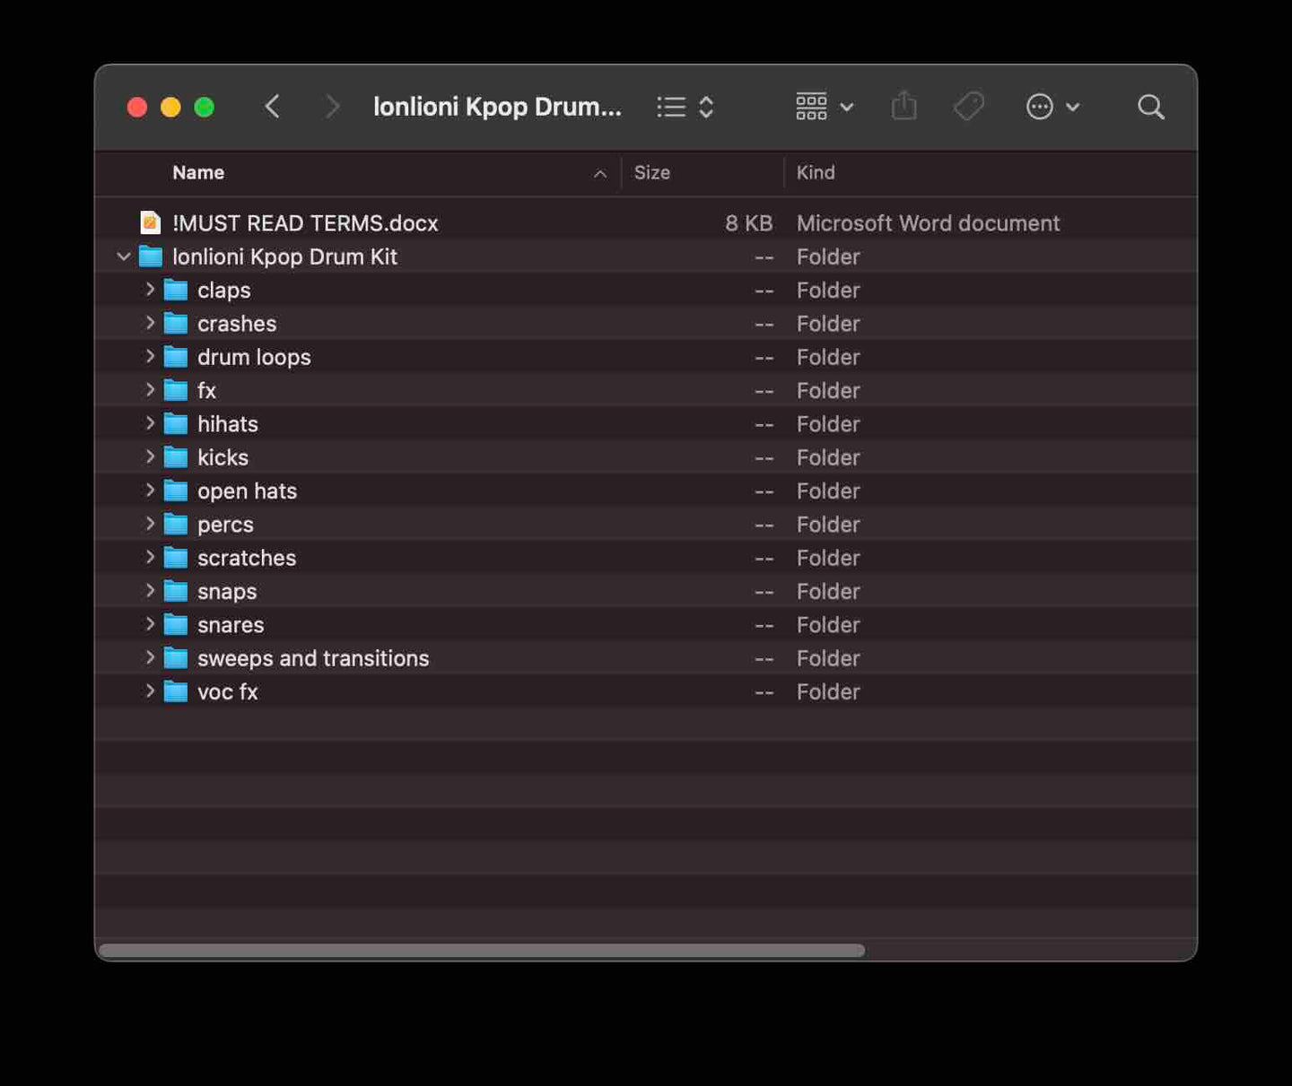
Task: Select the !MUST READ TERMS.docx file
Action: (x=305, y=223)
